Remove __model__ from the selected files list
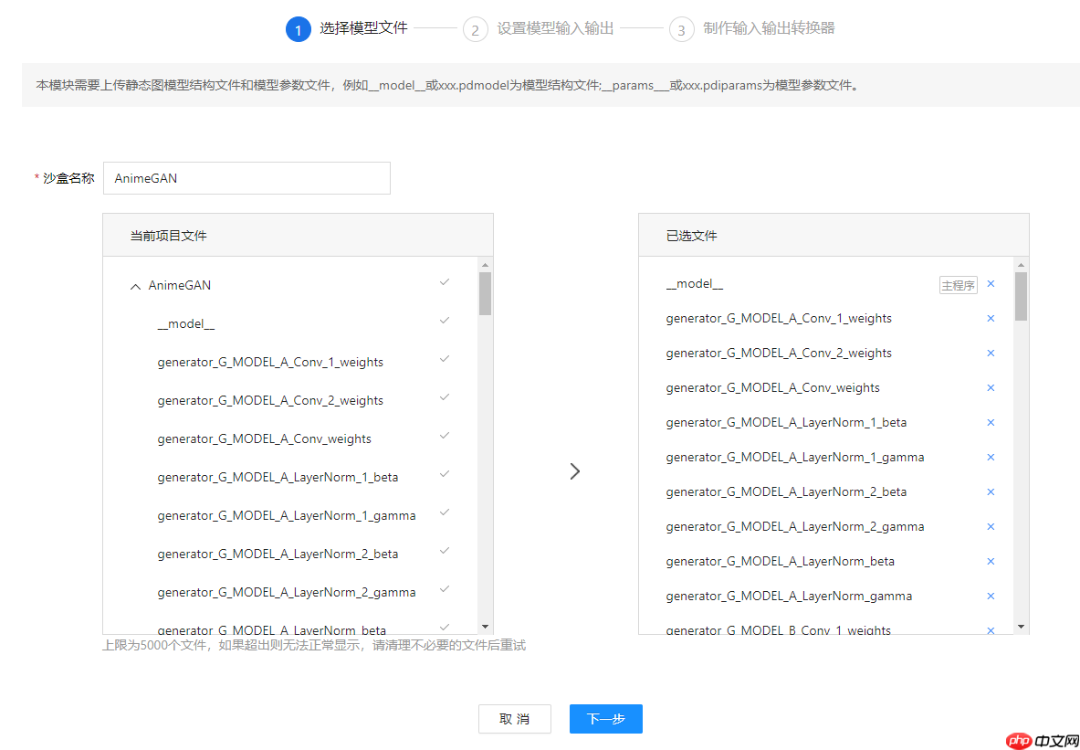Image resolution: width=1080 pixels, height=750 pixels. [x=991, y=284]
